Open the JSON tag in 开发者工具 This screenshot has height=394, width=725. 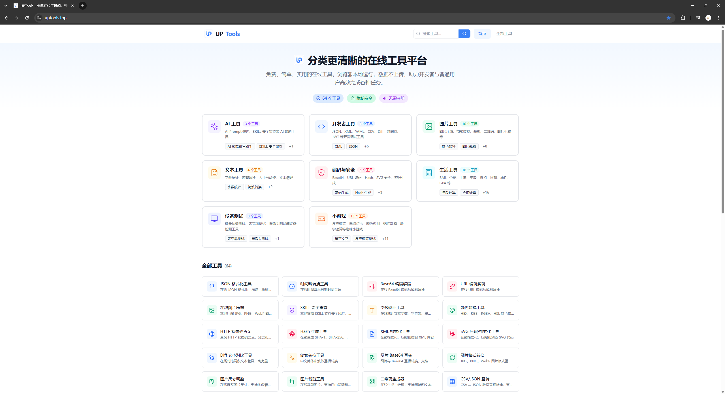click(353, 146)
